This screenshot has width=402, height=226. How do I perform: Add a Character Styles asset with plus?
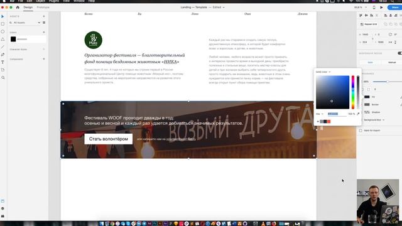[44, 49]
